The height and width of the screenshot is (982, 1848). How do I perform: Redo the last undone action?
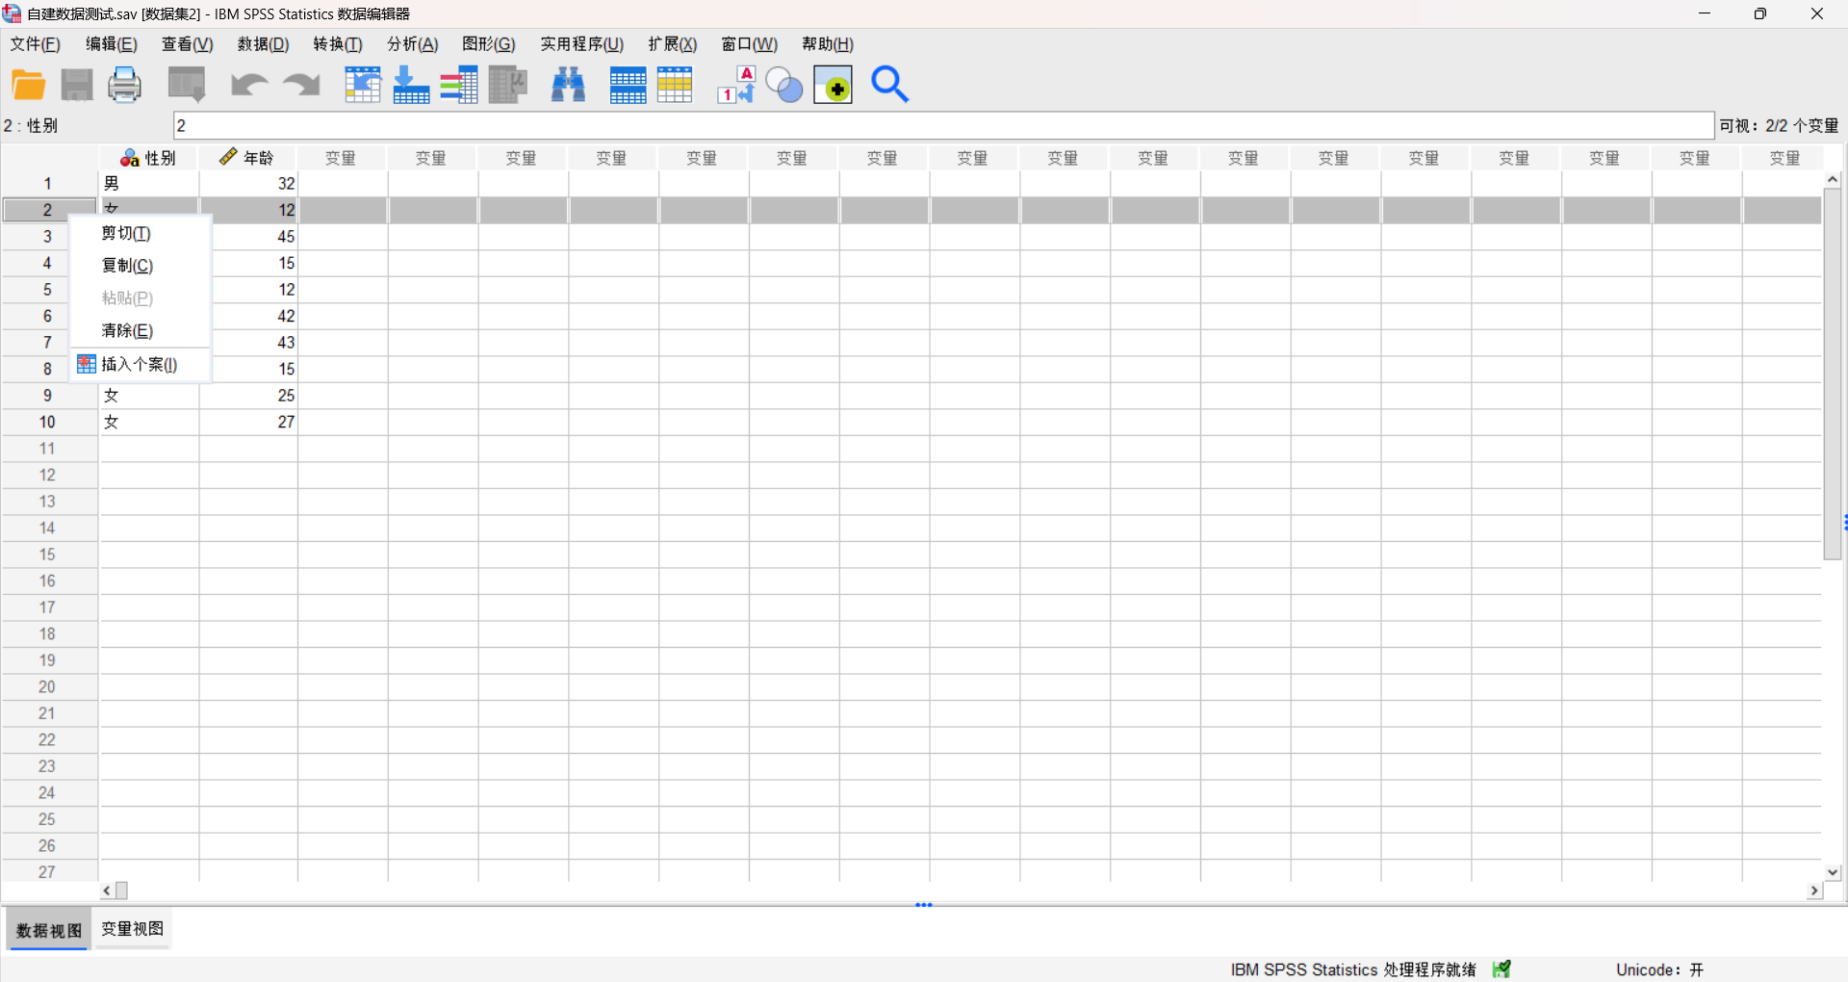pos(301,85)
